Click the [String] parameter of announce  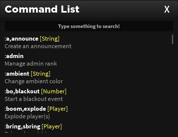tap(50, 39)
